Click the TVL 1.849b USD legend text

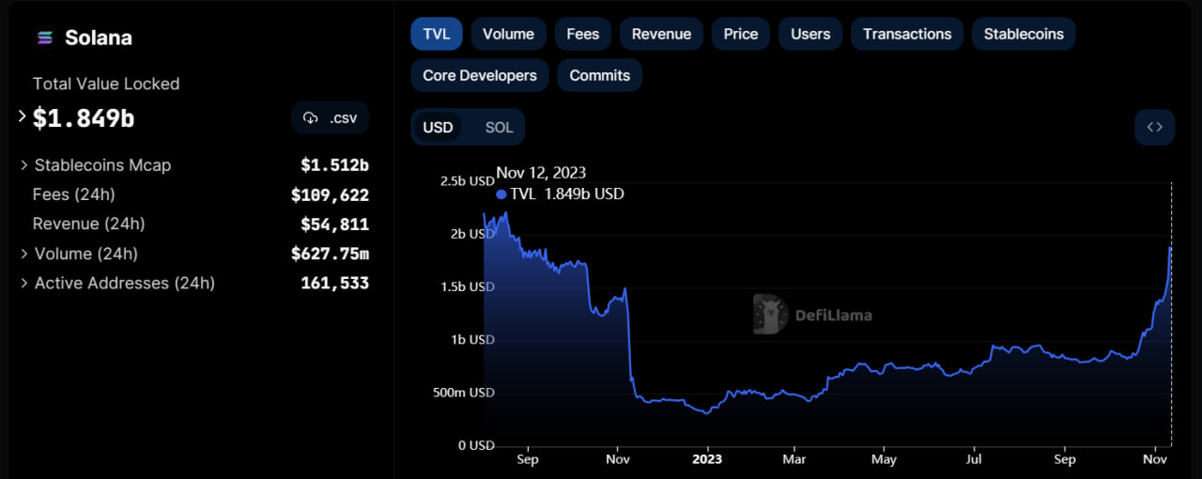click(567, 194)
